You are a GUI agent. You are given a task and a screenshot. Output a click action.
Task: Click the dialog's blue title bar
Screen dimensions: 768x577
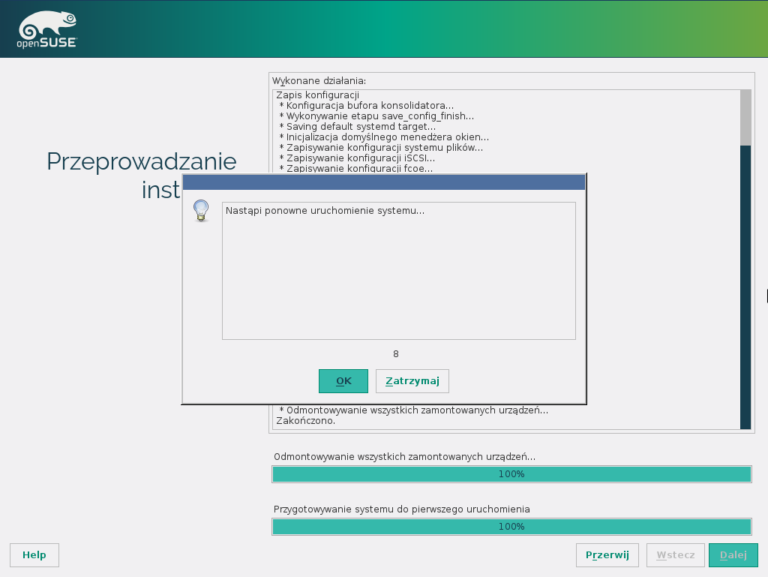tap(383, 182)
